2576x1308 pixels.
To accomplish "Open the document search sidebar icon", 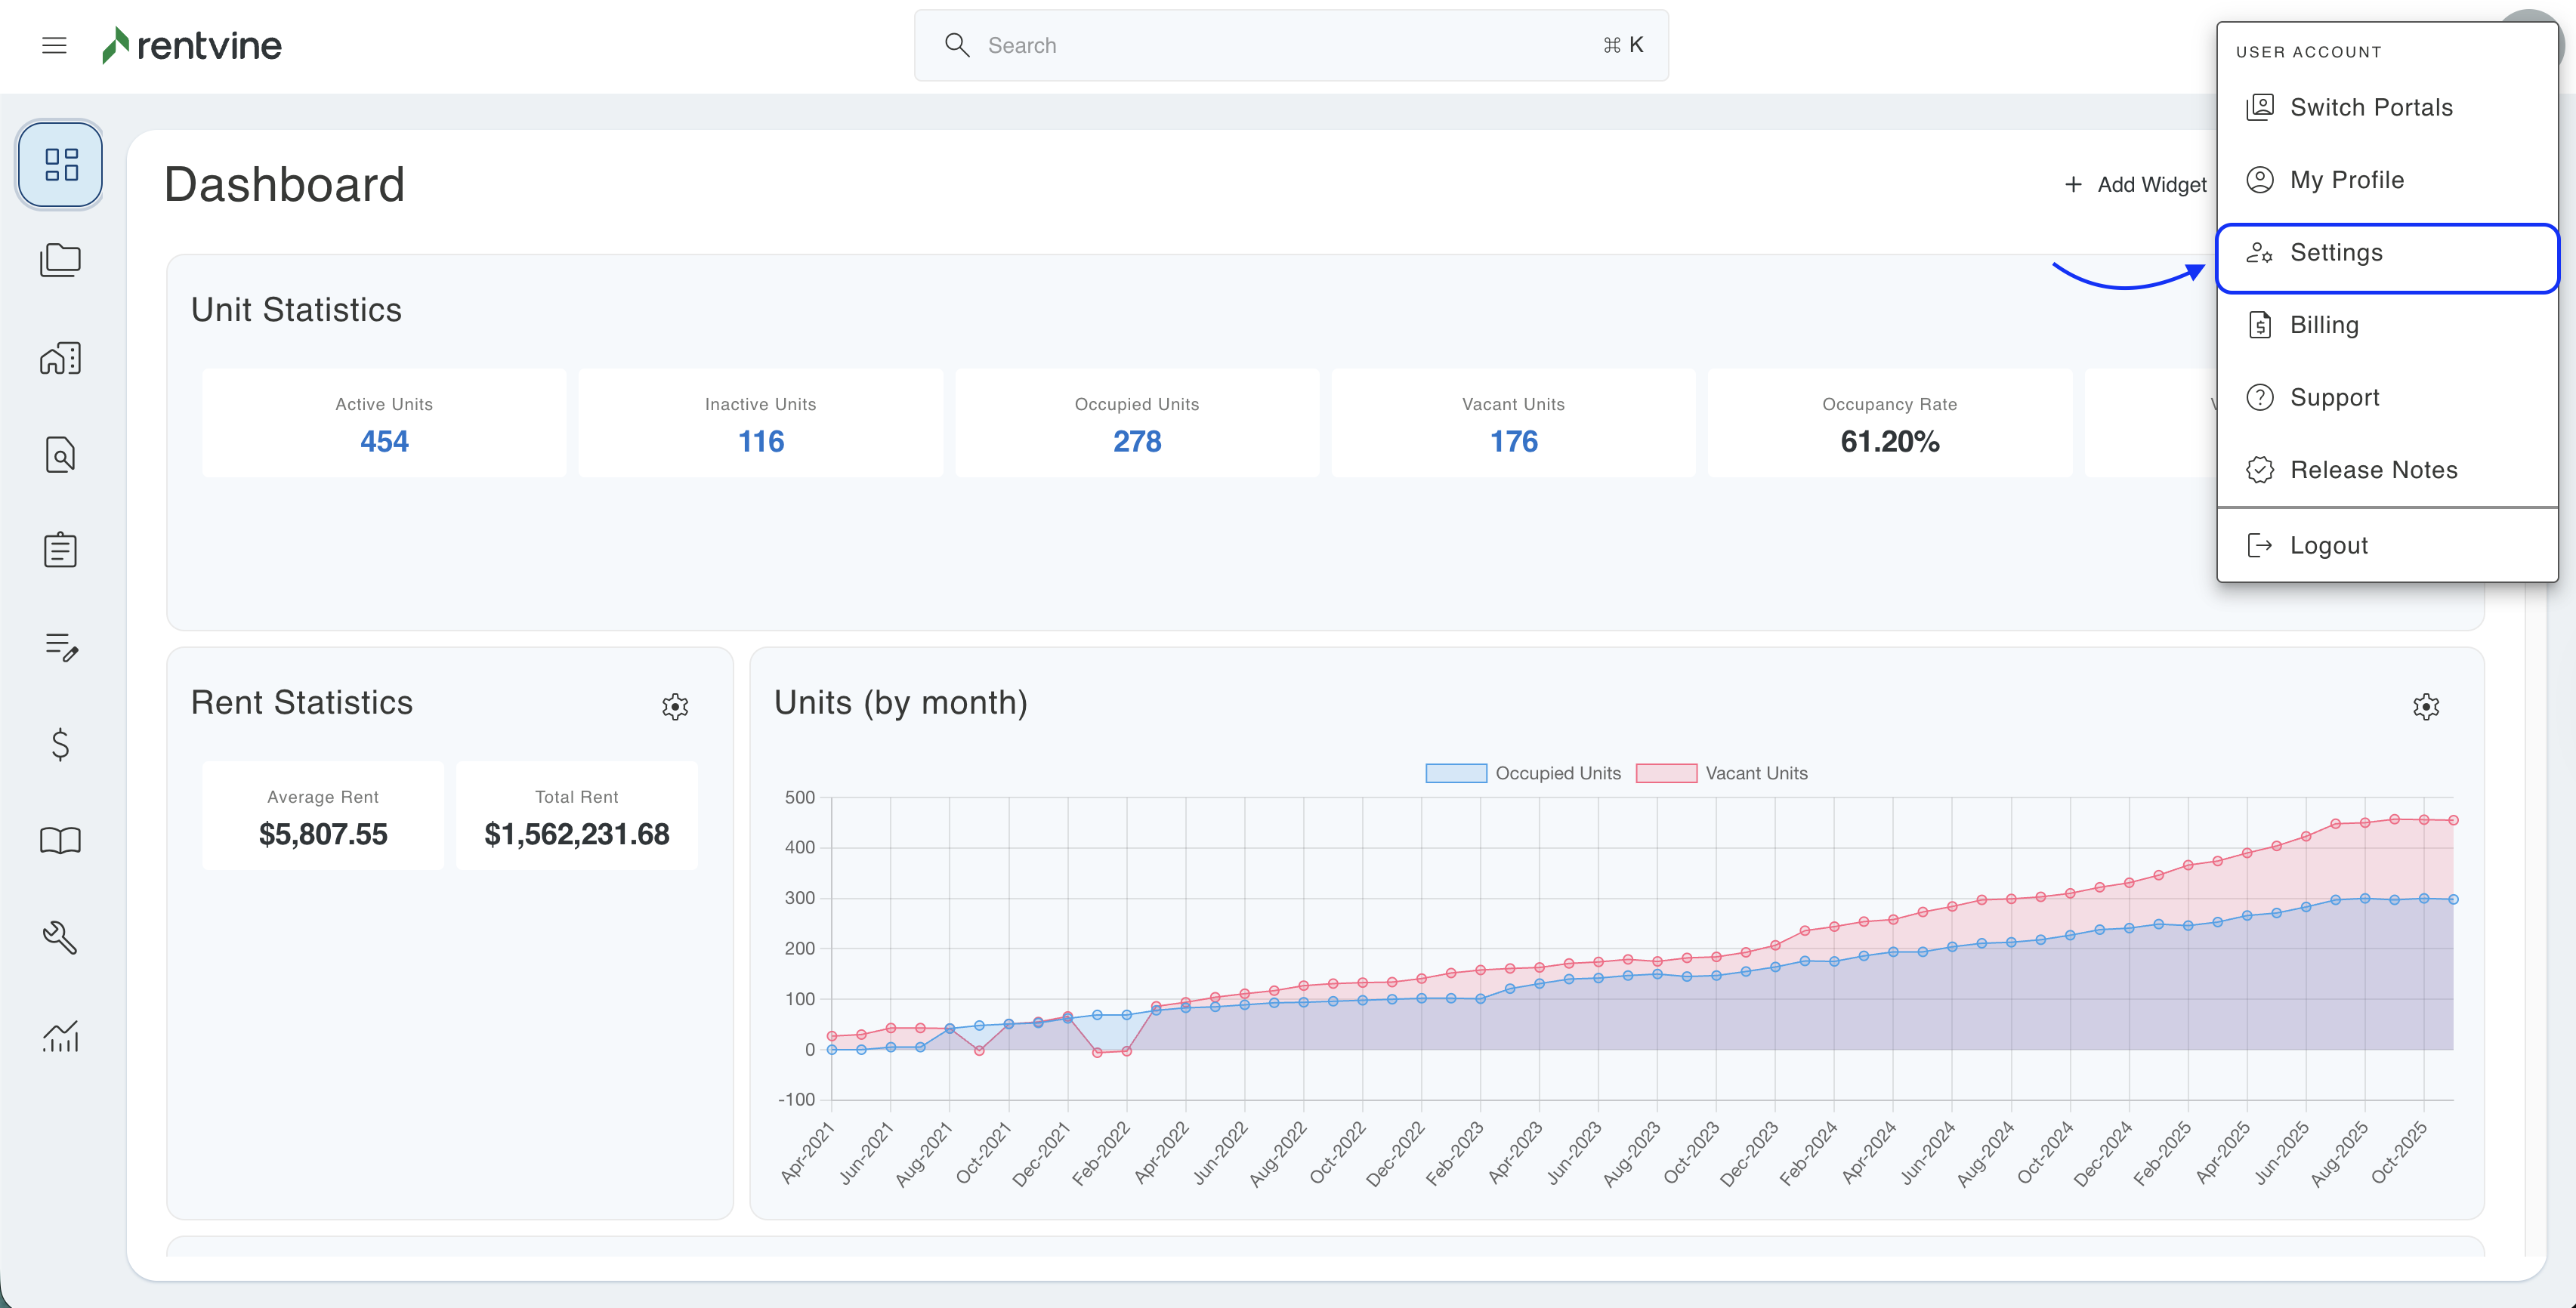I will (60, 455).
